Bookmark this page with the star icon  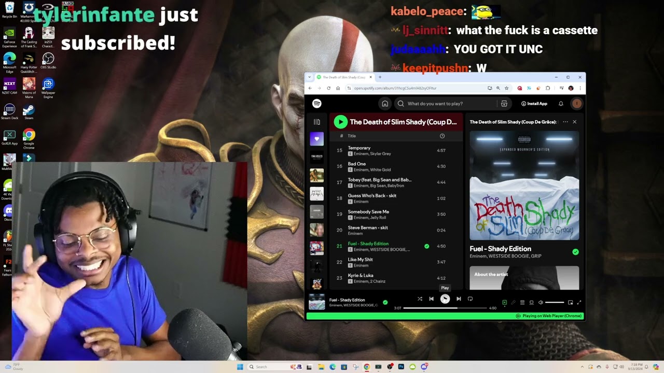click(507, 88)
